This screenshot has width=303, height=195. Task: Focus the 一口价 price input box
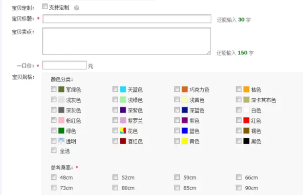(x=65, y=65)
